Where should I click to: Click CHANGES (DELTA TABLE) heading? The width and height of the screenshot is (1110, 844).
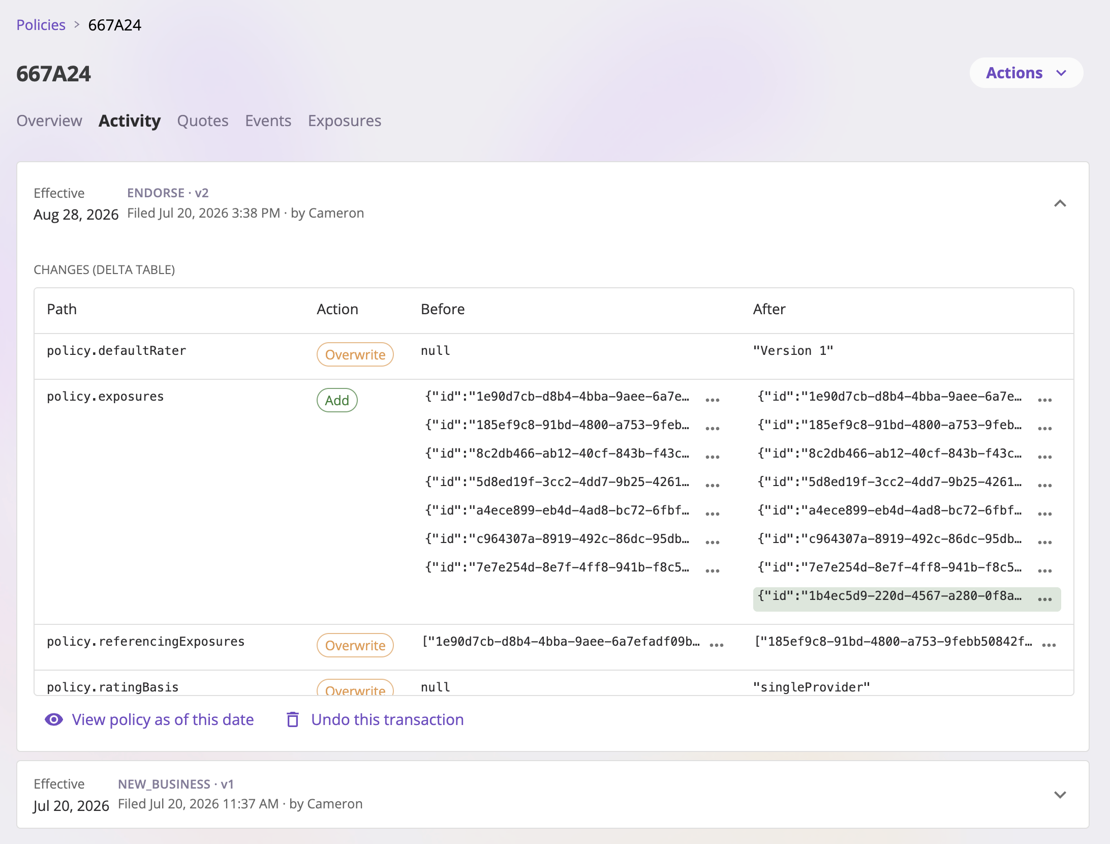[104, 269]
